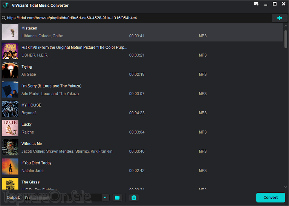Image resolution: width=289 pixels, height=206 pixels.
Task: Click the three-dots browse output path button
Action: (106, 197)
